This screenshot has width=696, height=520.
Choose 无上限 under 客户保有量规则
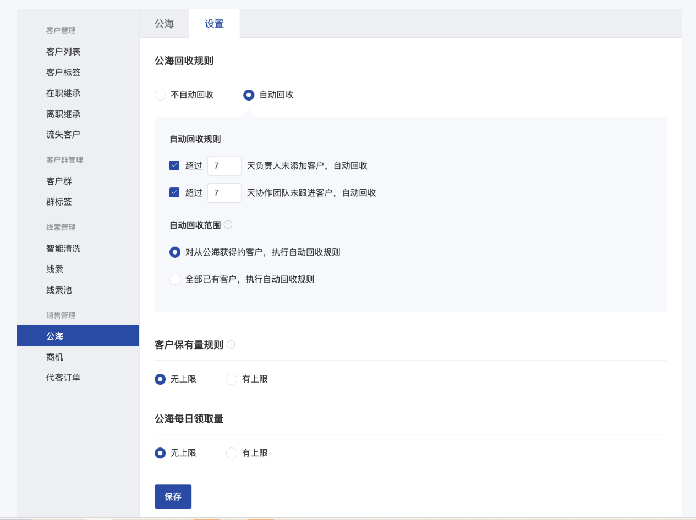pyautogui.click(x=160, y=379)
